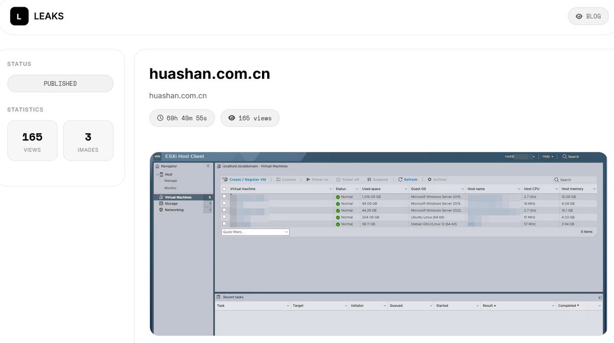Image resolution: width=614 pixels, height=343 pixels.
Task: Check the row with 94.08 GB used
Action: tap(224, 203)
